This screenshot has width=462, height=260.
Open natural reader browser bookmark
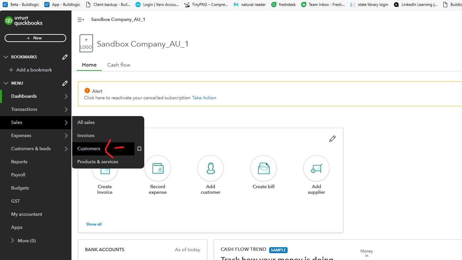coord(250,5)
